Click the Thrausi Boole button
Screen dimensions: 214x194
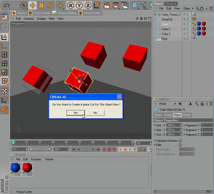click(39, 13)
